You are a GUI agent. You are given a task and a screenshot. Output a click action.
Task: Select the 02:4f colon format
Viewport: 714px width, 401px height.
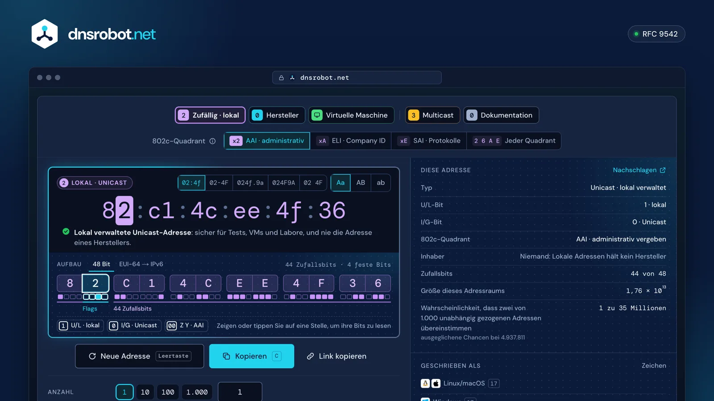[191, 183]
